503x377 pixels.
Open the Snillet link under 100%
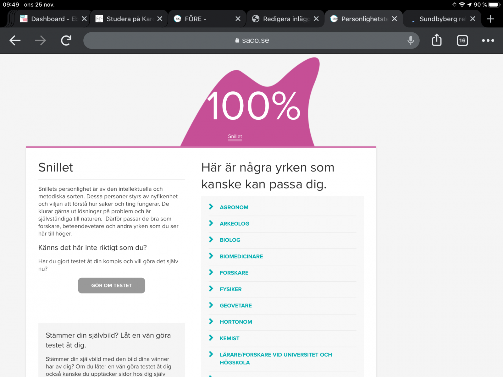coord(235,136)
